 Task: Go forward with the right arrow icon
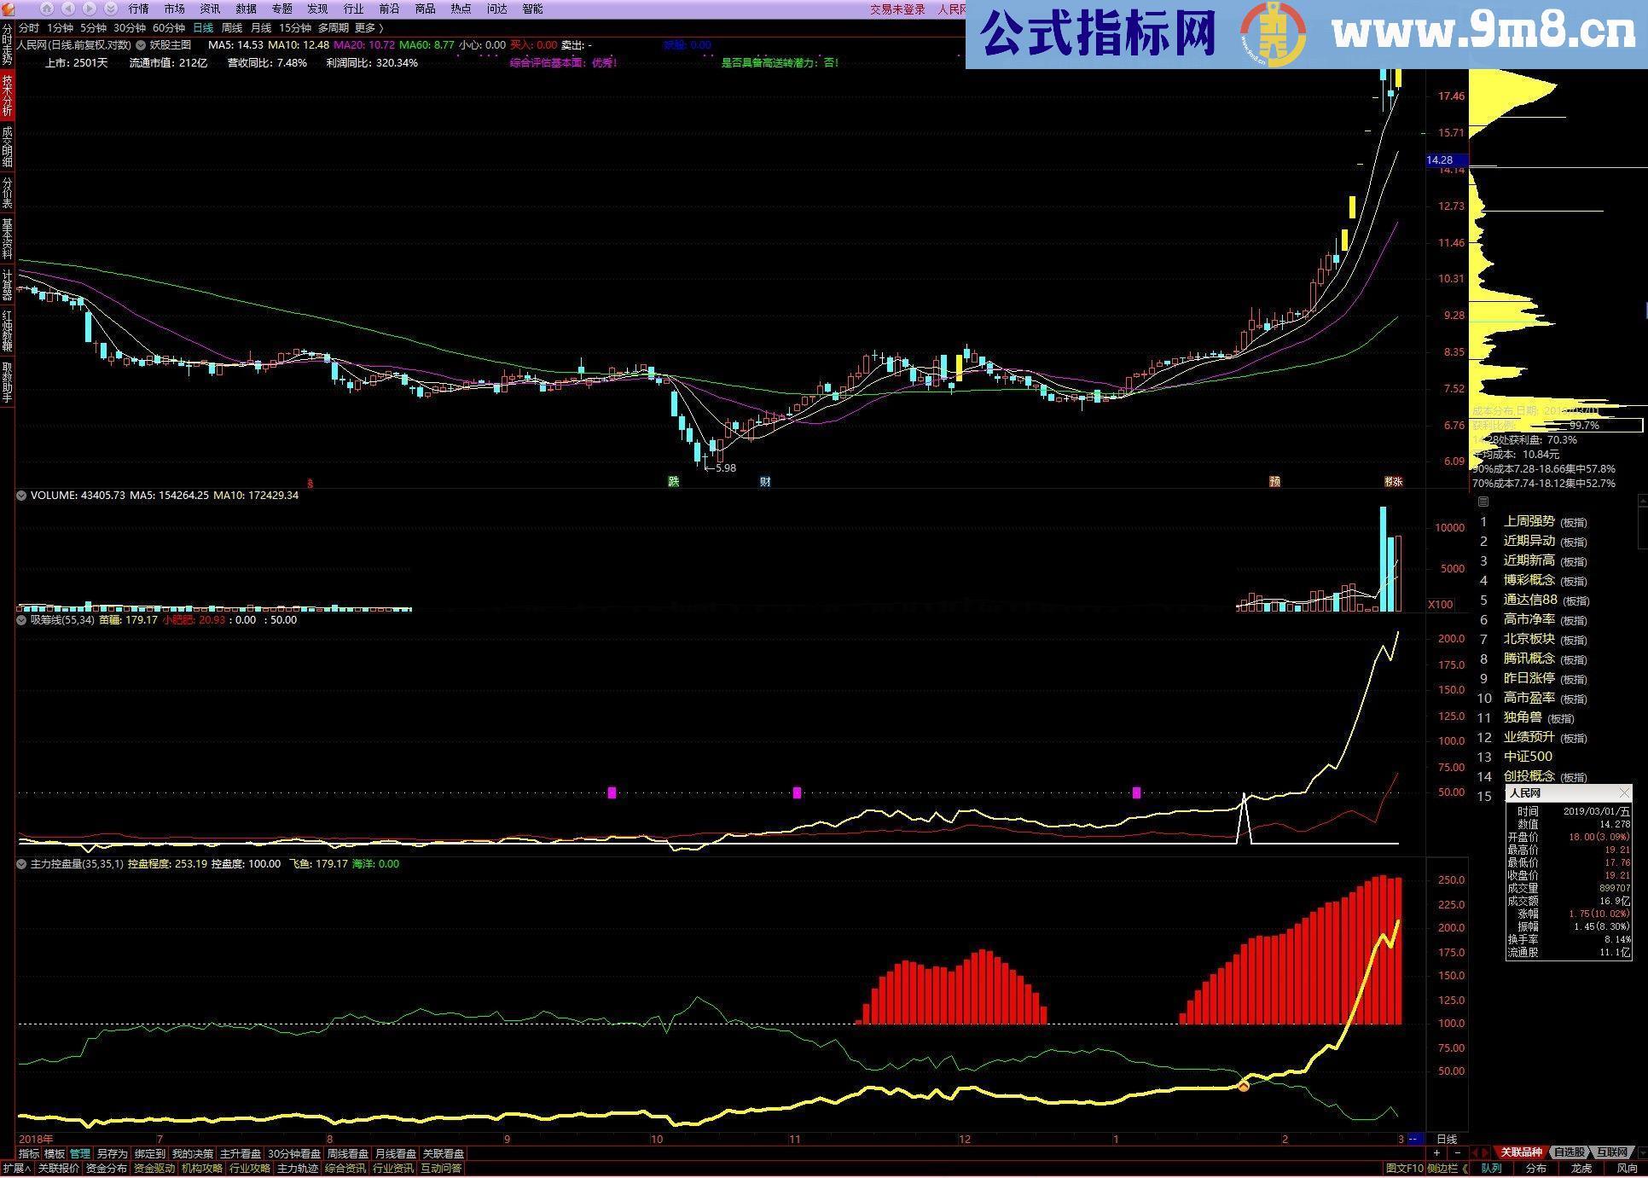[x=90, y=9]
